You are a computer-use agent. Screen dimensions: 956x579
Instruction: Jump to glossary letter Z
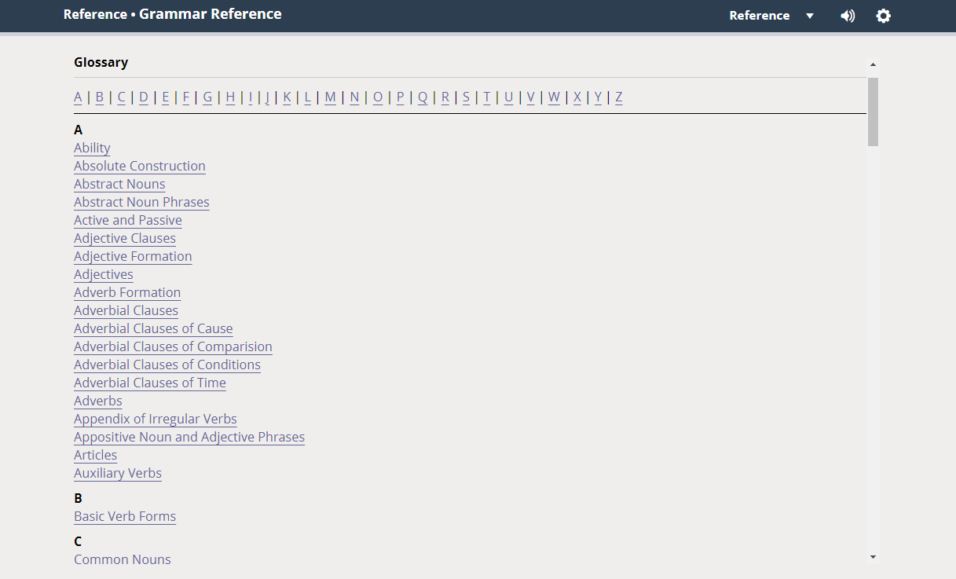pos(618,97)
